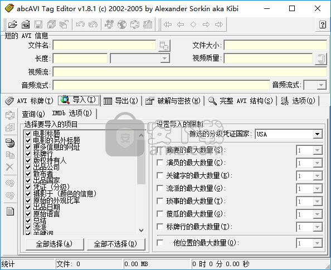Click the 文件大小 info field

click(x=275, y=45)
